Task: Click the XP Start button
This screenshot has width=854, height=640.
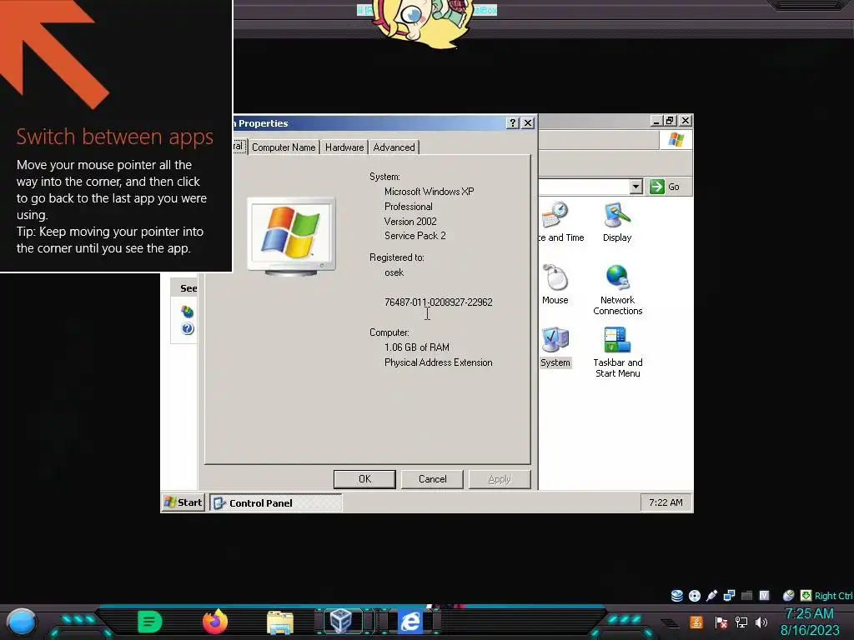Action: point(183,502)
